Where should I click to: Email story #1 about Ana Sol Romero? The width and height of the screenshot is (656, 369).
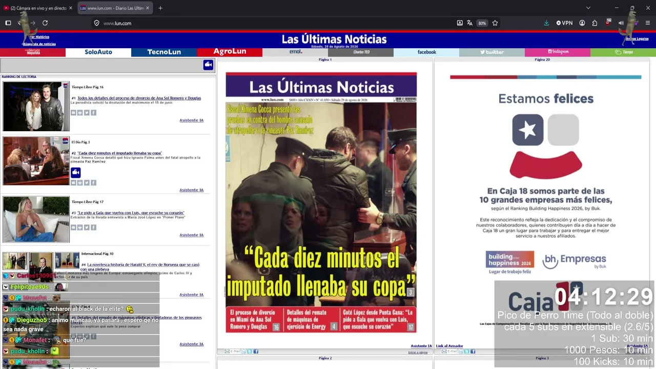tap(73, 113)
